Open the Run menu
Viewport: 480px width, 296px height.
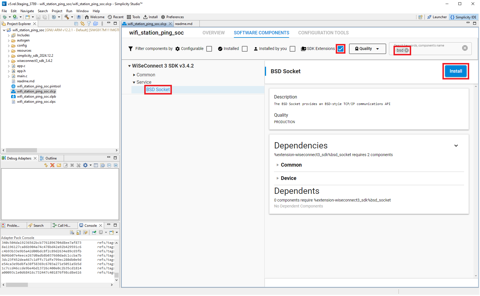[69, 11]
